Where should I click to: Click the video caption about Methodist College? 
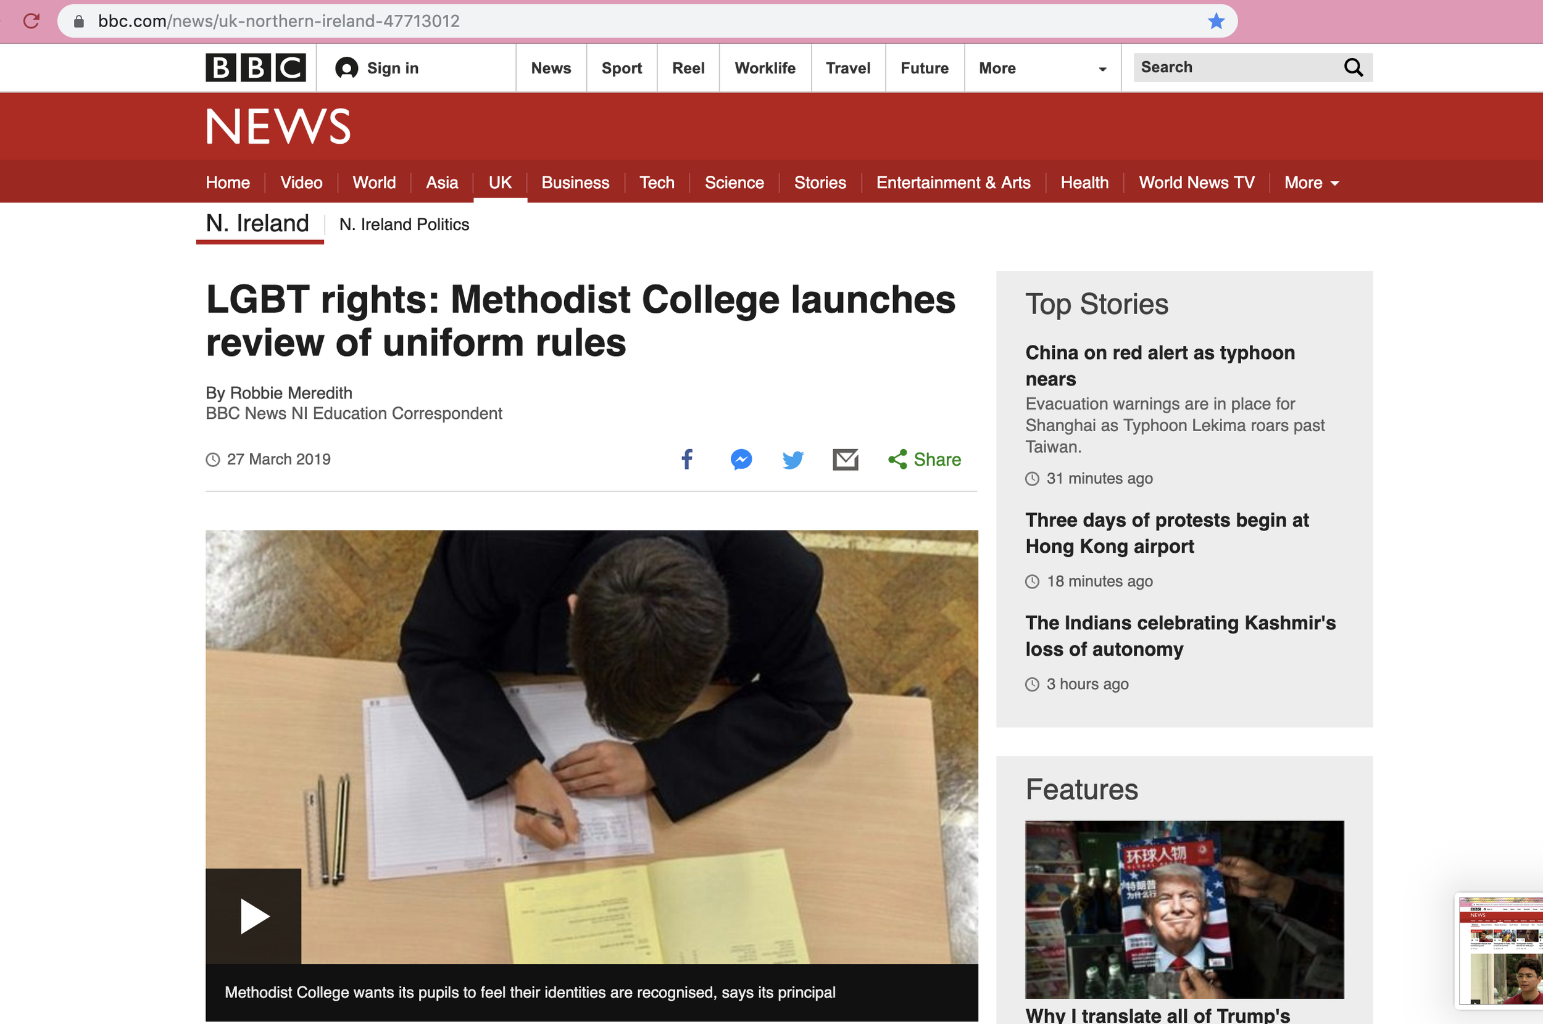(x=530, y=993)
